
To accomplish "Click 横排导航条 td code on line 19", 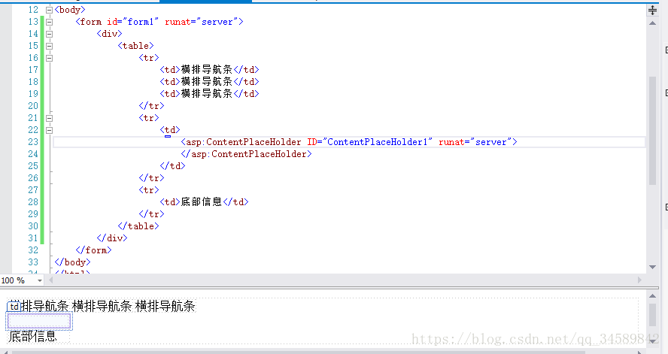I will (209, 94).
